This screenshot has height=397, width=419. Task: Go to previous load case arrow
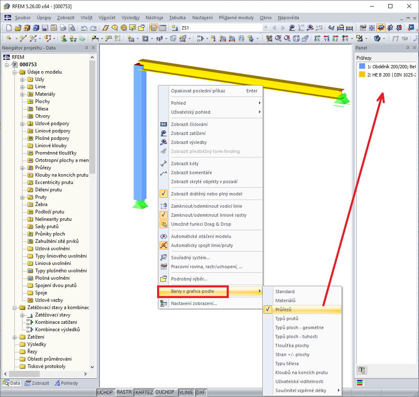coord(274,28)
